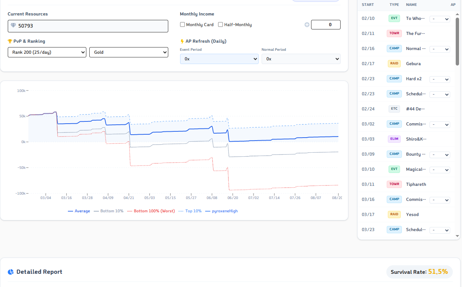Screen dimensions: 462x287
Task: Click the pie chart icon beside Detailed Report
Action: pos(11,272)
